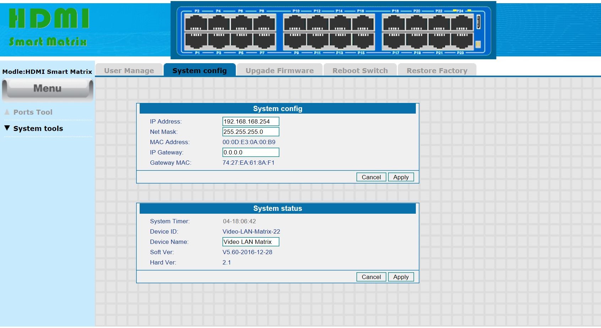
Task: Click the P4 port jack
Action: coord(219,23)
